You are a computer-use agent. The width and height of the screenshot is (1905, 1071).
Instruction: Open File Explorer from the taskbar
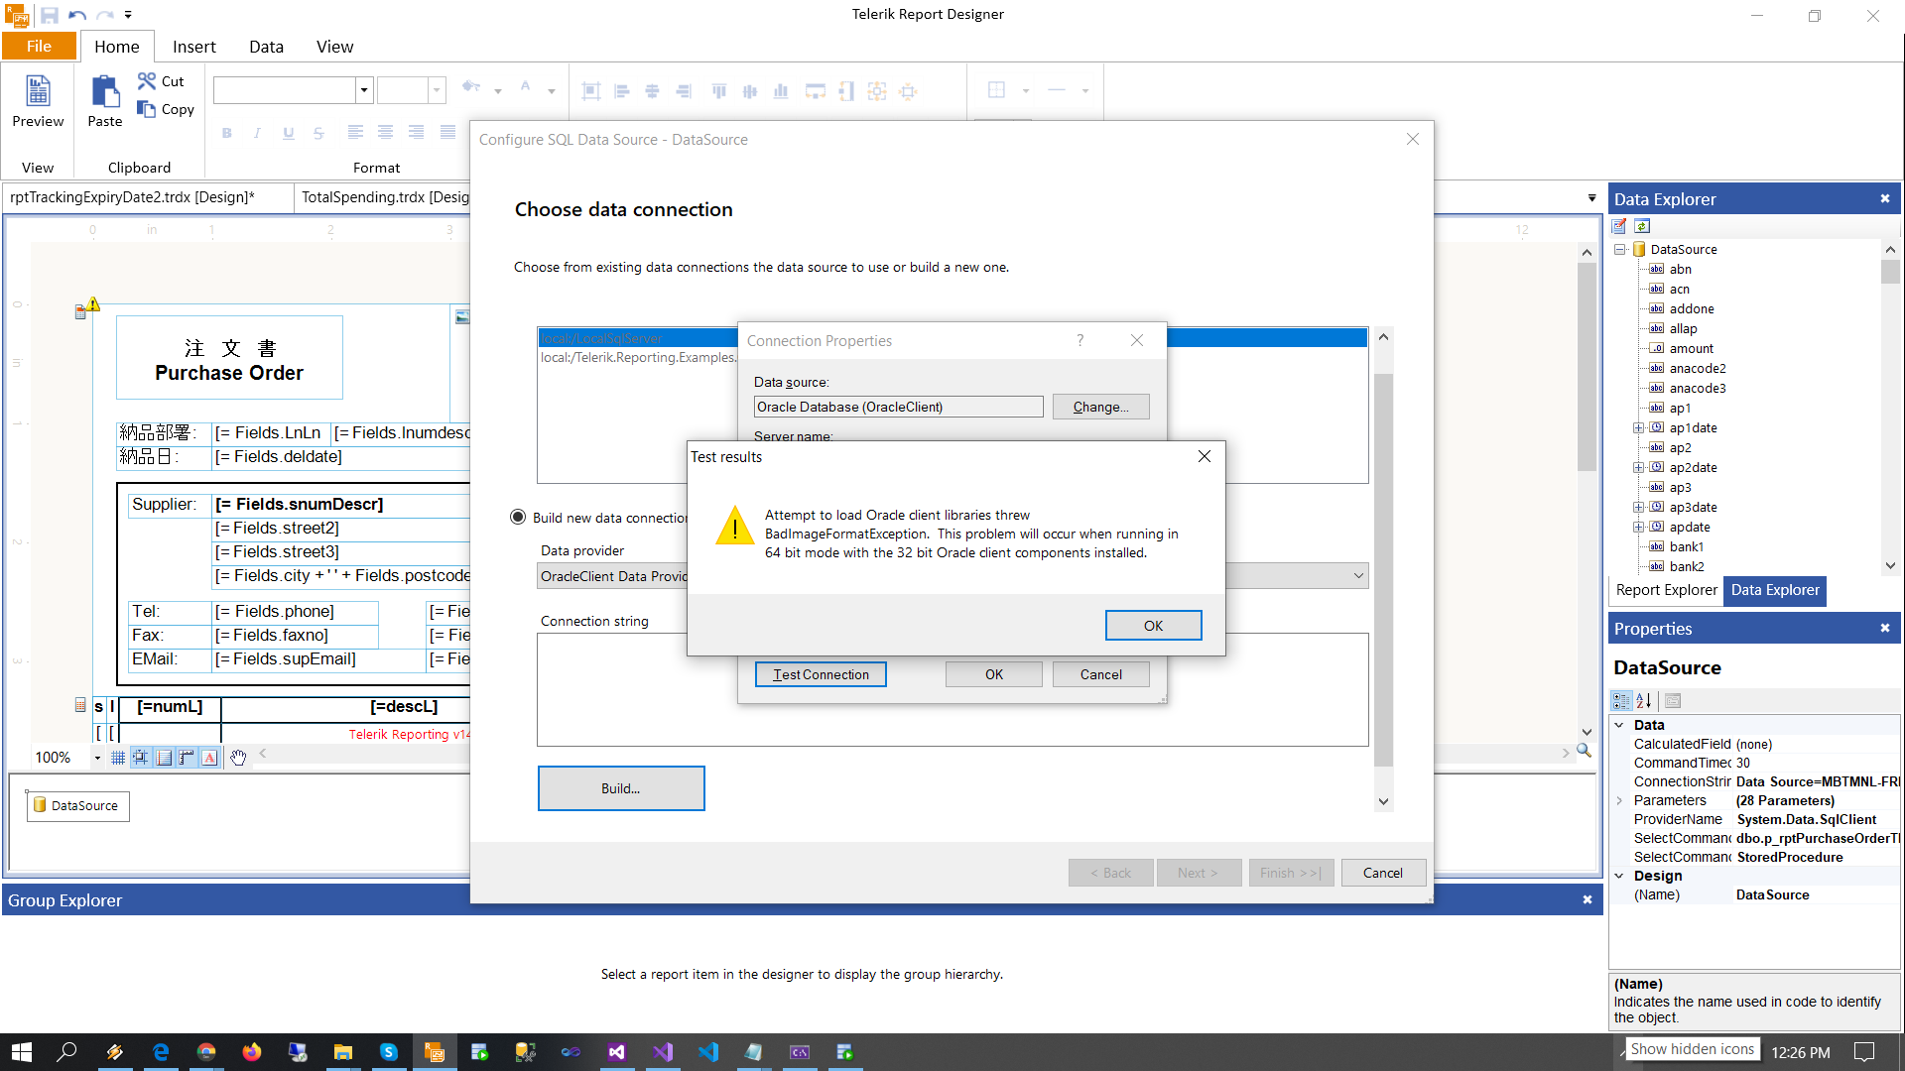coord(342,1052)
